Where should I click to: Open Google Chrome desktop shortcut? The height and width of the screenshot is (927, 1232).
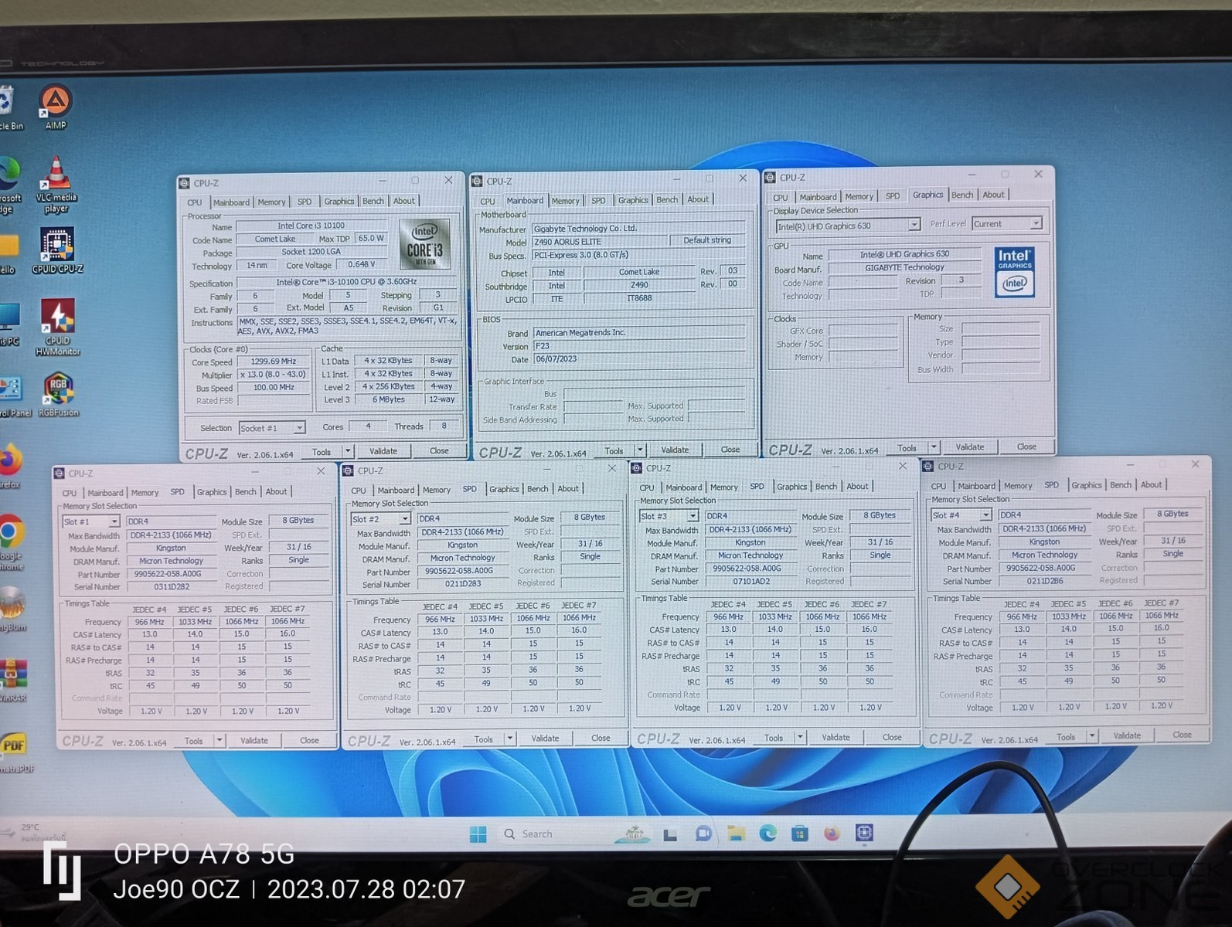coord(11,542)
